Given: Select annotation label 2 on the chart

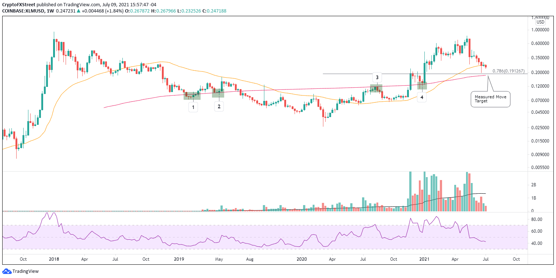Looking at the screenshot, I should pos(219,107).
